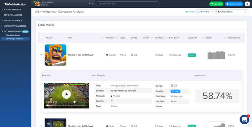Viewport: 252px width, 127px height.
Task: Click the Vungle row trend chart
Action: [216, 55]
